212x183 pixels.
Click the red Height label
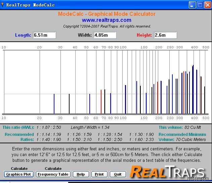(x=144, y=35)
